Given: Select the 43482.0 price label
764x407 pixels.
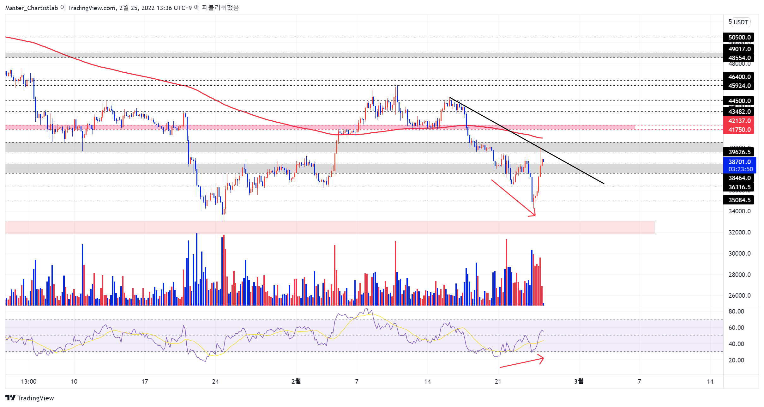Looking at the screenshot, I should pos(739,112).
